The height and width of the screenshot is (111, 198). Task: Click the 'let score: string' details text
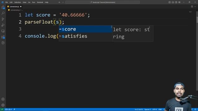(131, 33)
